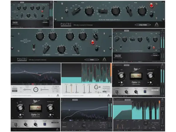Click the Pultec logo on large MEQ-5 panel
The height and width of the screenshot is (132, 176).
click(66, 25)
